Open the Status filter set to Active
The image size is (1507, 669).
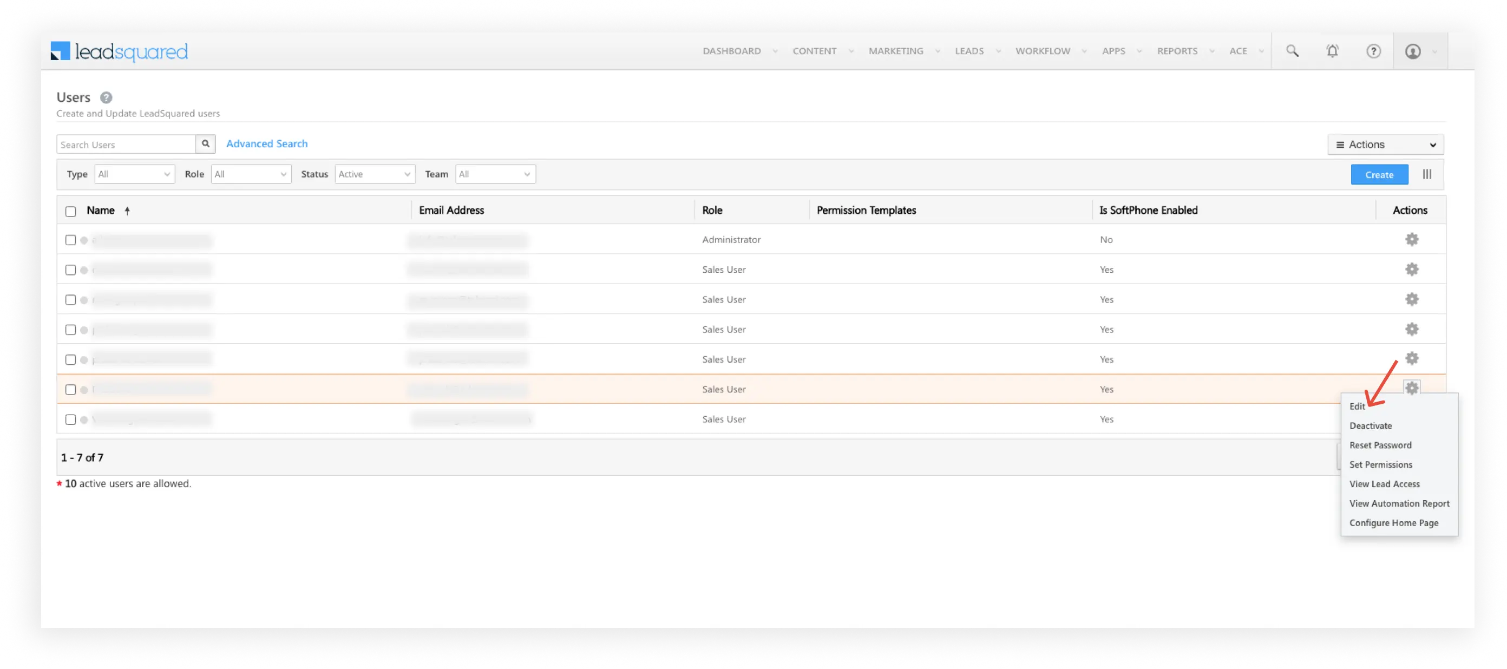[375, 174]
